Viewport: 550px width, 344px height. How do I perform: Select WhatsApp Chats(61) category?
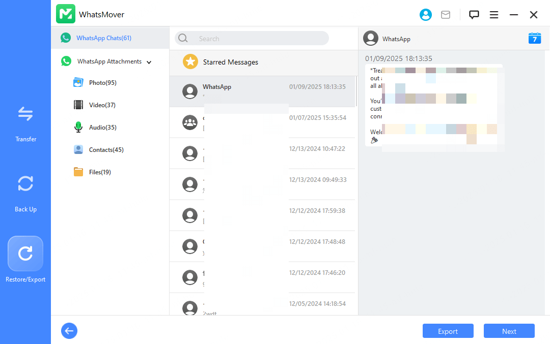(x=104, y=38)
